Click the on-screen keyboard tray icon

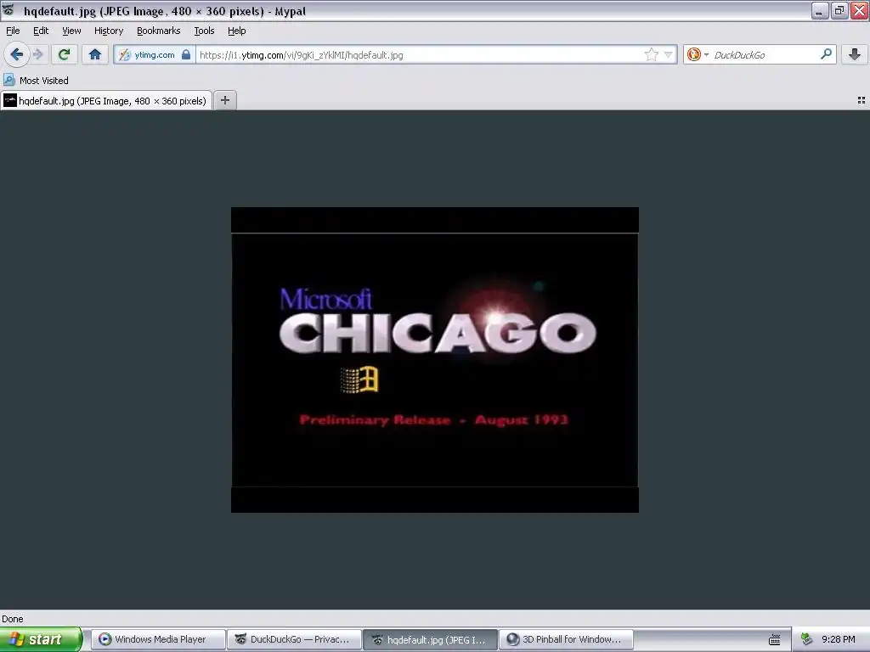coord(775,640)
